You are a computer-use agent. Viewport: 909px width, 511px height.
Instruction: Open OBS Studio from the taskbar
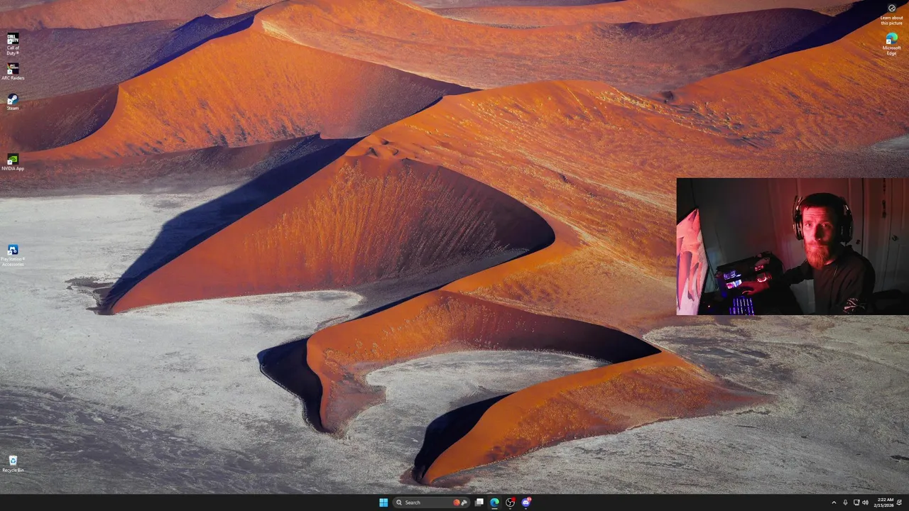coord(510,502)
